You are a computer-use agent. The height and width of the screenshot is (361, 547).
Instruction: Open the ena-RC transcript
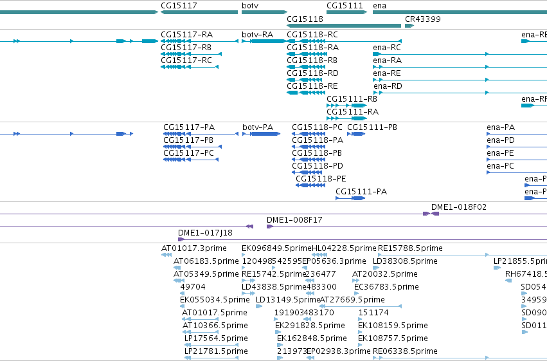[387, 48]
